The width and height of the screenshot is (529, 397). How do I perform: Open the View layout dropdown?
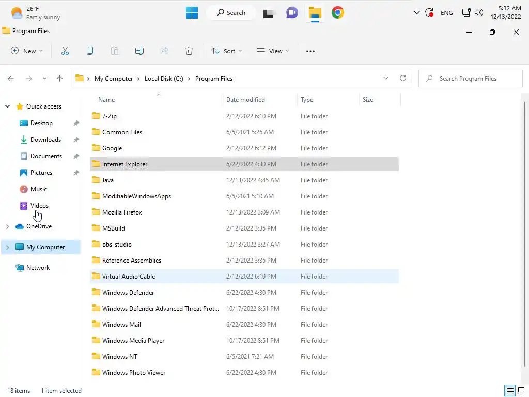[x=273, y=51]
